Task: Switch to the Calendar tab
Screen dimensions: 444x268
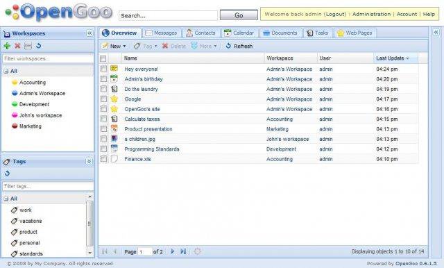Action: click(x=239, y=33)
